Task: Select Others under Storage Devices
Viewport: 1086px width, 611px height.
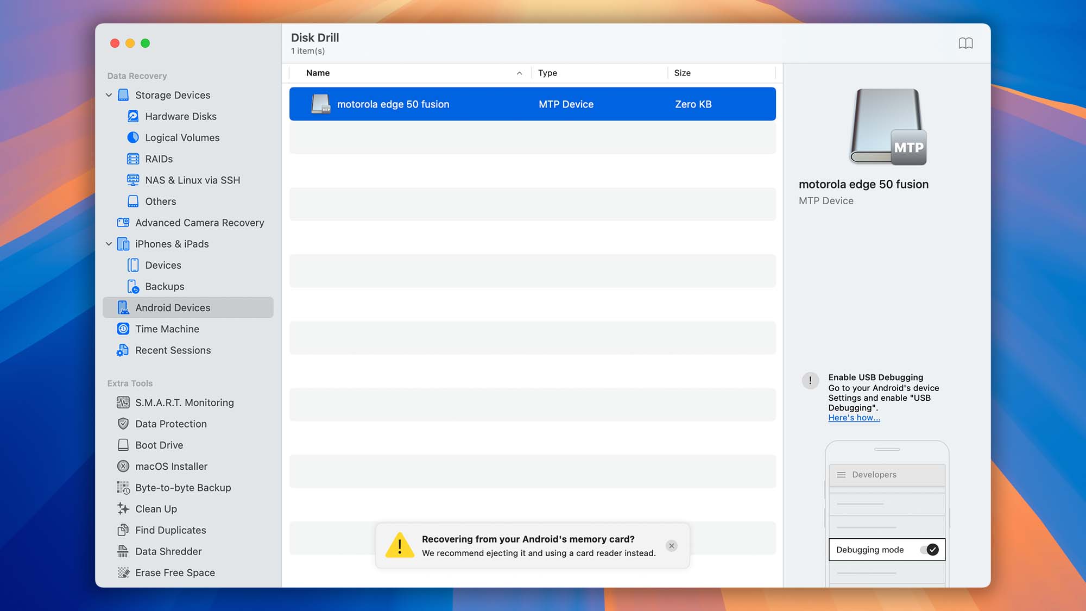Action: [188, 201]
